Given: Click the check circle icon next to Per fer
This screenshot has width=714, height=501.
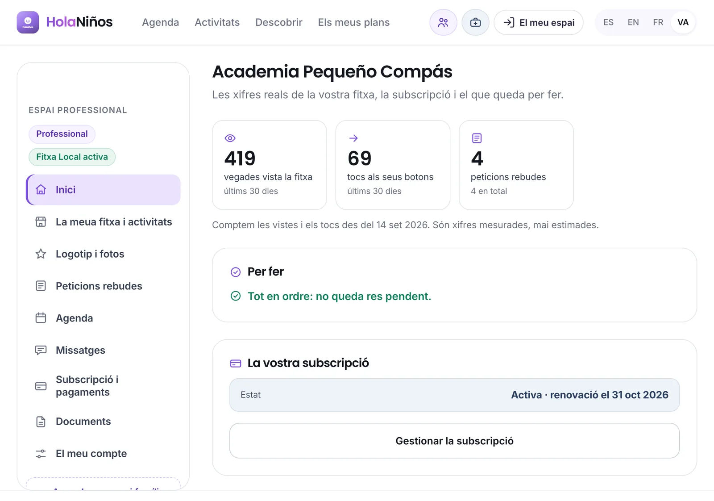Looking at the screenshot, I should coord(236,272).
